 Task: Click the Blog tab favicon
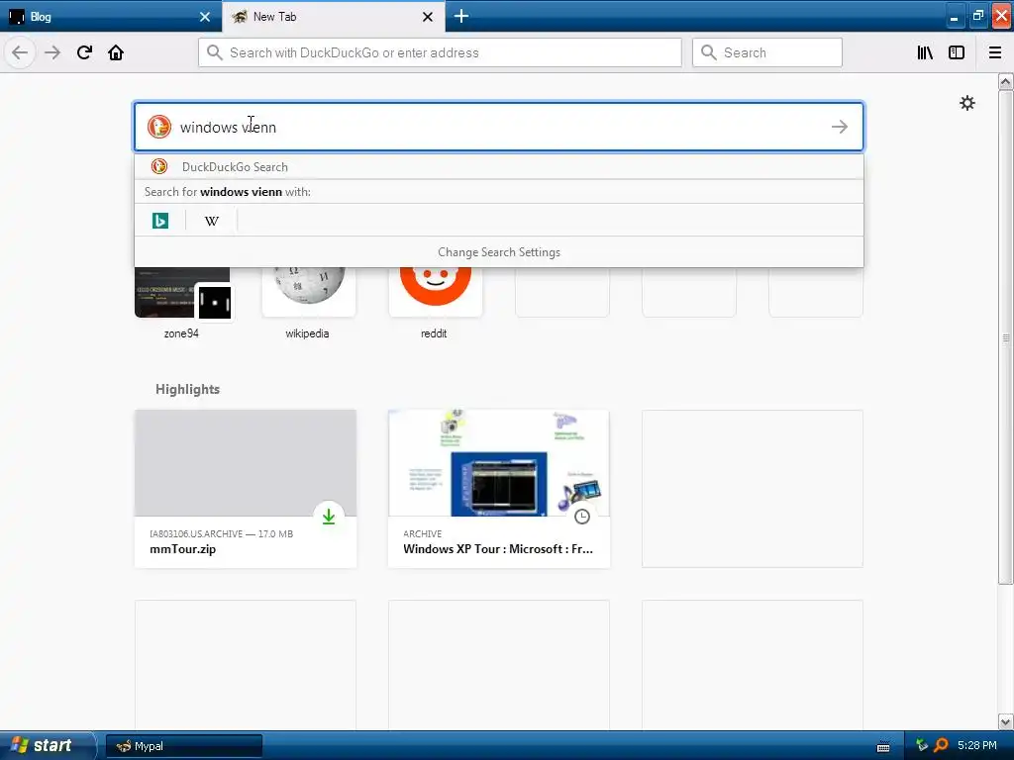click(17, 16)
